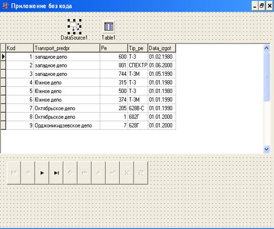
Task: Click the delete record minus button
Action: (x=84, y=173)
